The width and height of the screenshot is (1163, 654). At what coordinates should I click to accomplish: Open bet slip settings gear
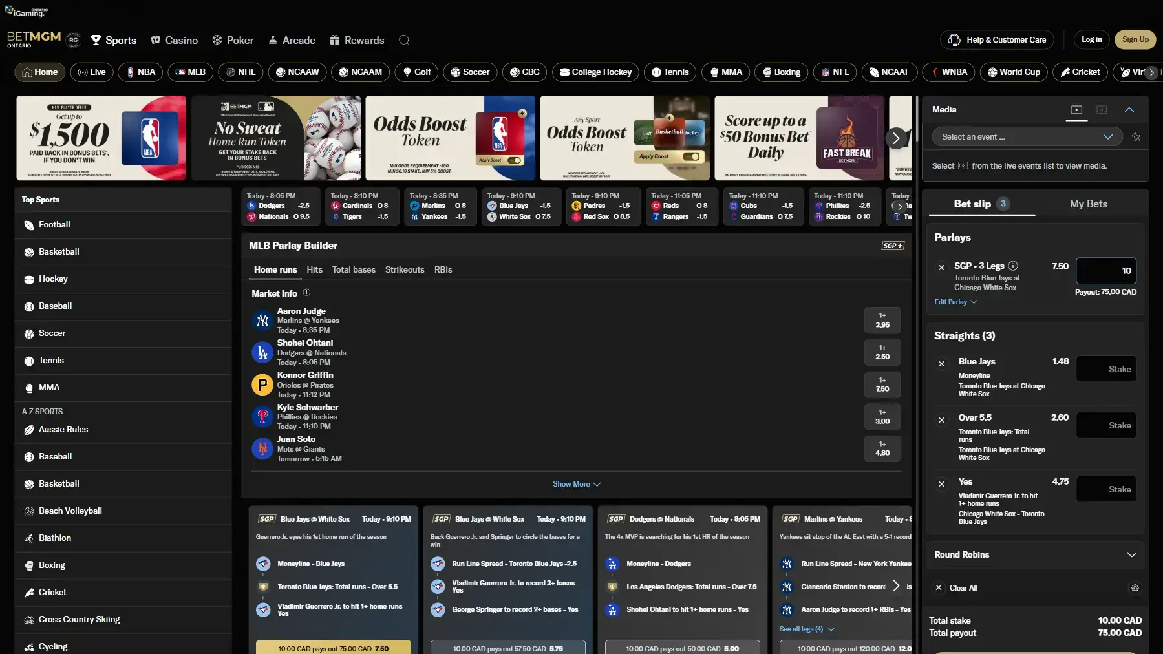[x=1135, y=587]
